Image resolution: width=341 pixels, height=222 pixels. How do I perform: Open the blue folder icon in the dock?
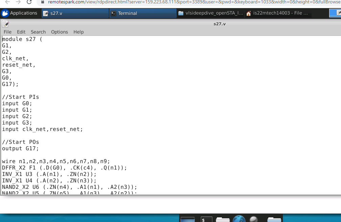pyautogui.click(x=274, y=219)
